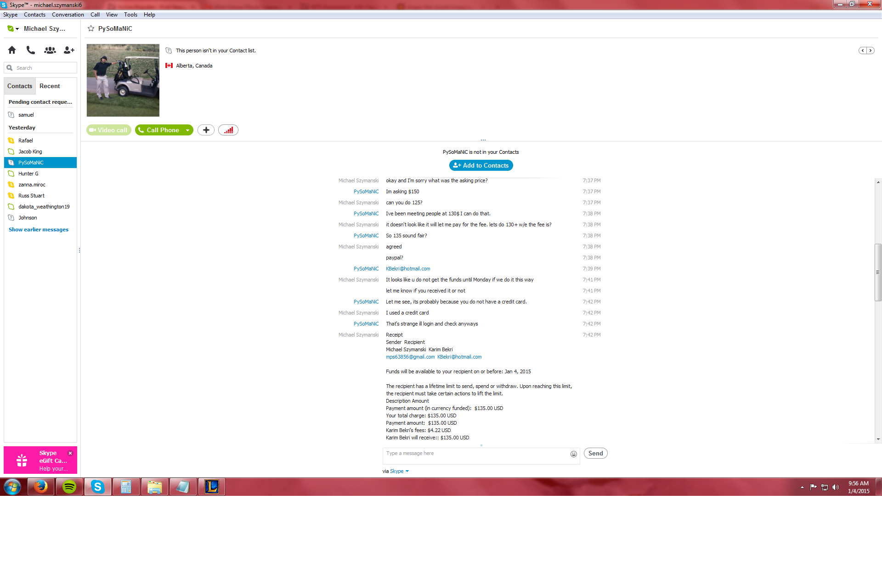This screenshot has width=882, height=573.
Task: Open the View menu
Action: click(x=112, y=15)
